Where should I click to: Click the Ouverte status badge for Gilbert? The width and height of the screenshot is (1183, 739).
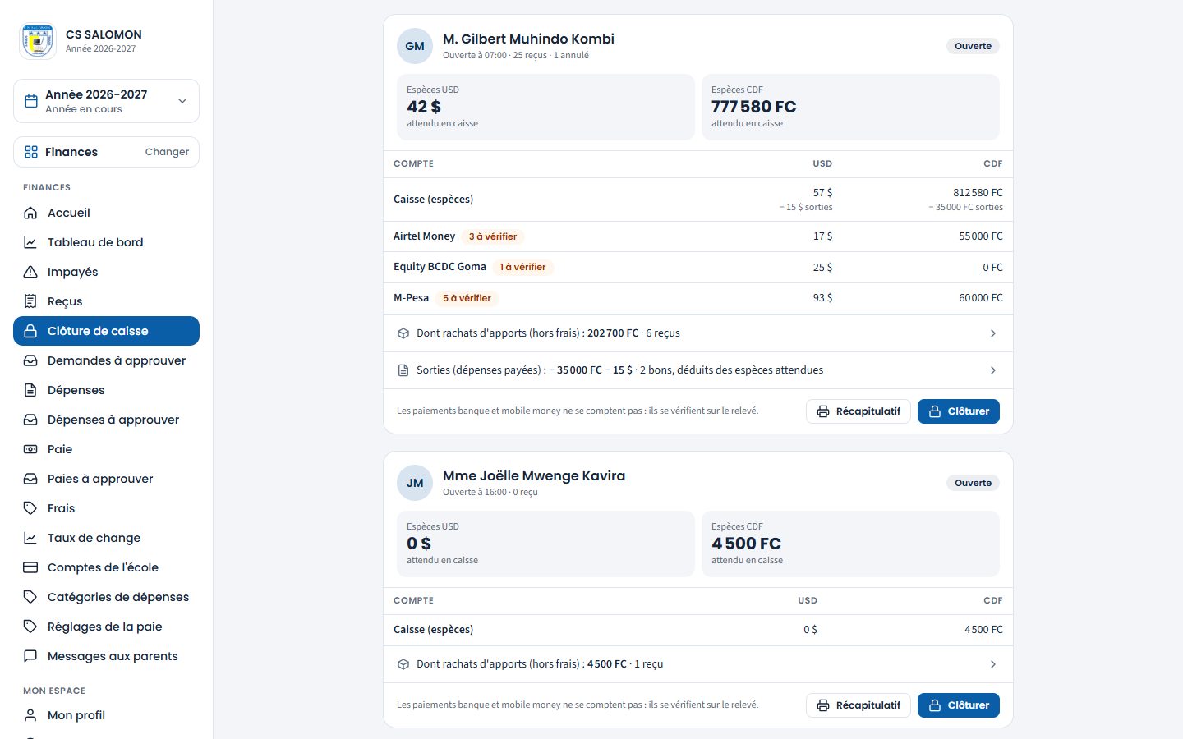coord(973,46)
